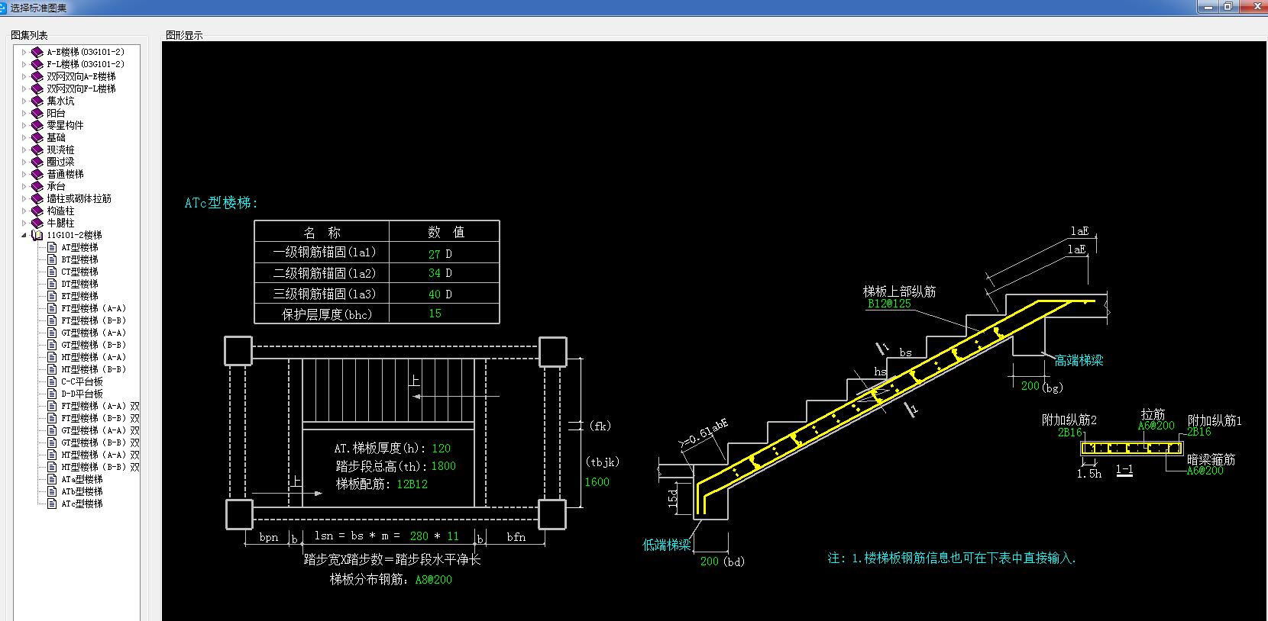Open GT型楼梯 (A-A) 双 entry
The image size is (1268, 621).
100,430
